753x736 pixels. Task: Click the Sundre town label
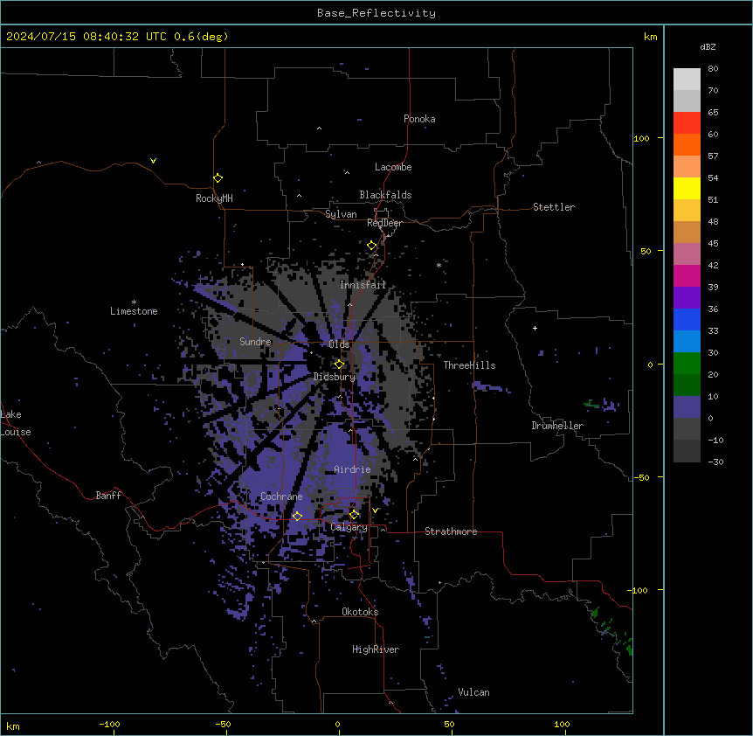[x=255, y=342]
